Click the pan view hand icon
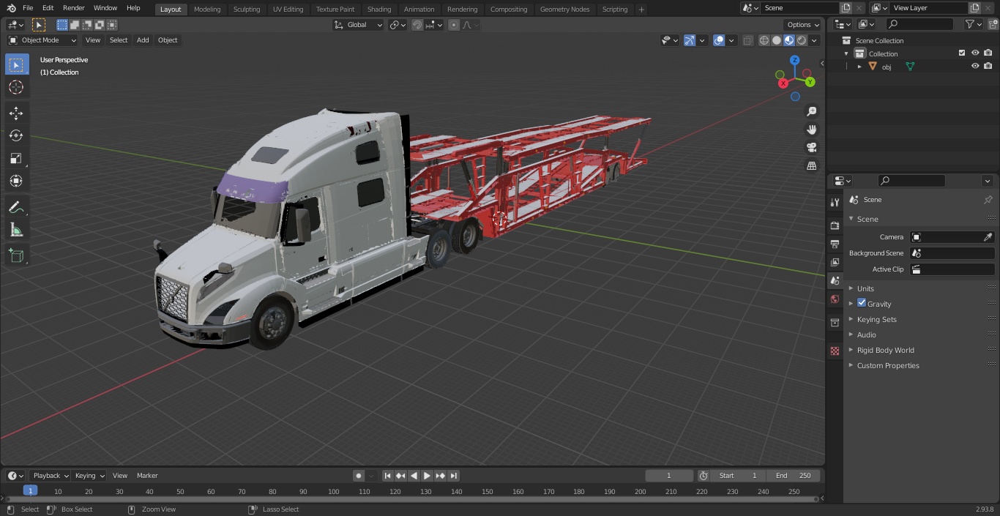This screenshot has height=516, width=1000. (x=812, y=130)
